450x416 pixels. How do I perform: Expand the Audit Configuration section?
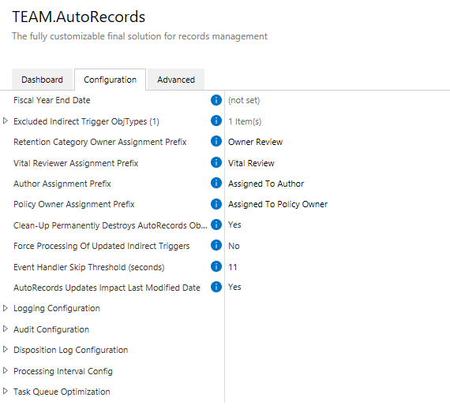pos(6,329)
